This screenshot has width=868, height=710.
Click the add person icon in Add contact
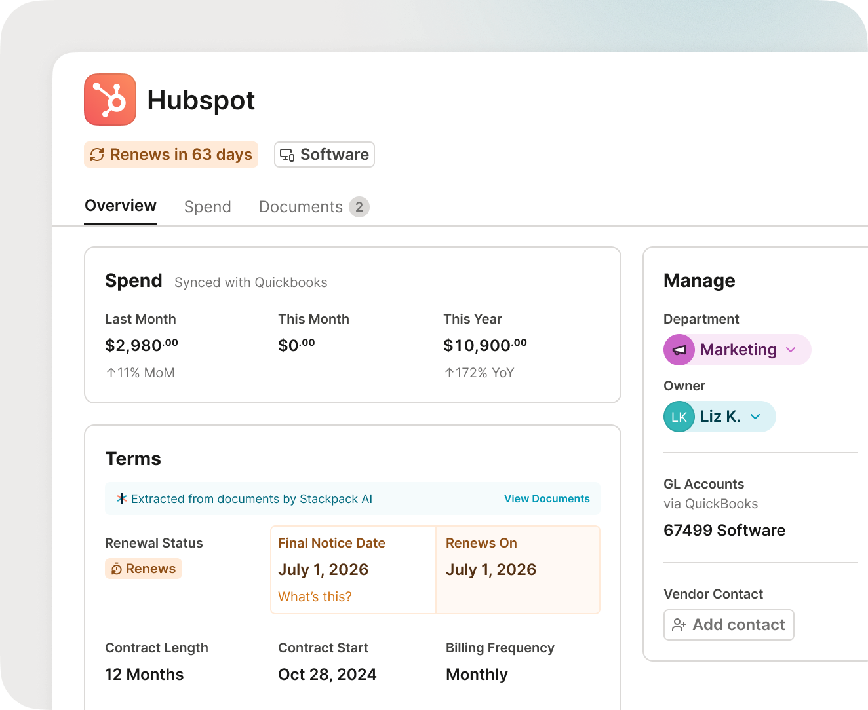point(679,625)
